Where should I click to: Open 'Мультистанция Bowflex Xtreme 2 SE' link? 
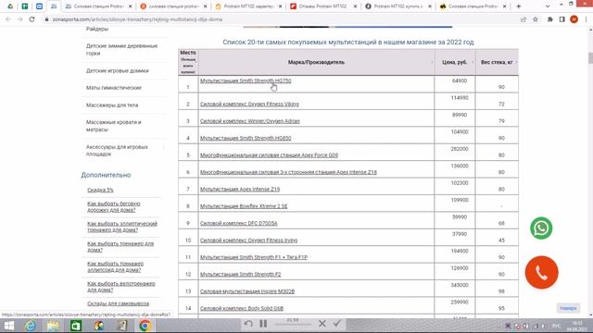(244, 206)
